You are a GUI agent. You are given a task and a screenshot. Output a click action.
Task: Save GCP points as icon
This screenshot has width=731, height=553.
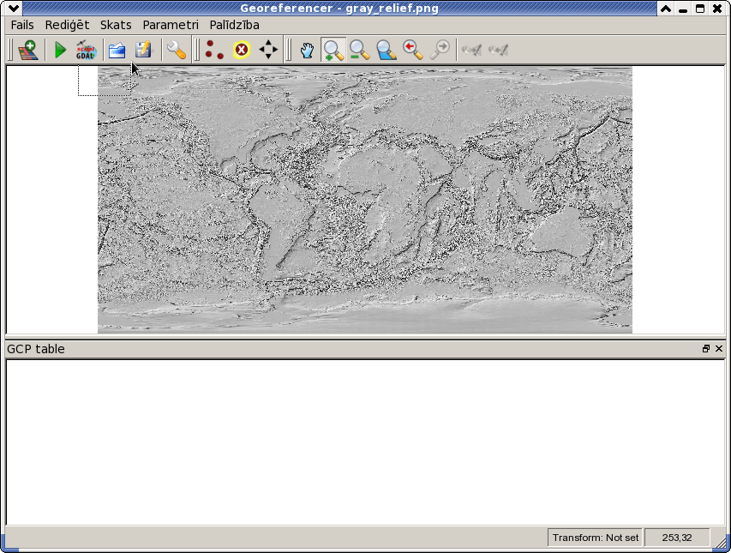tap(144, 50)
